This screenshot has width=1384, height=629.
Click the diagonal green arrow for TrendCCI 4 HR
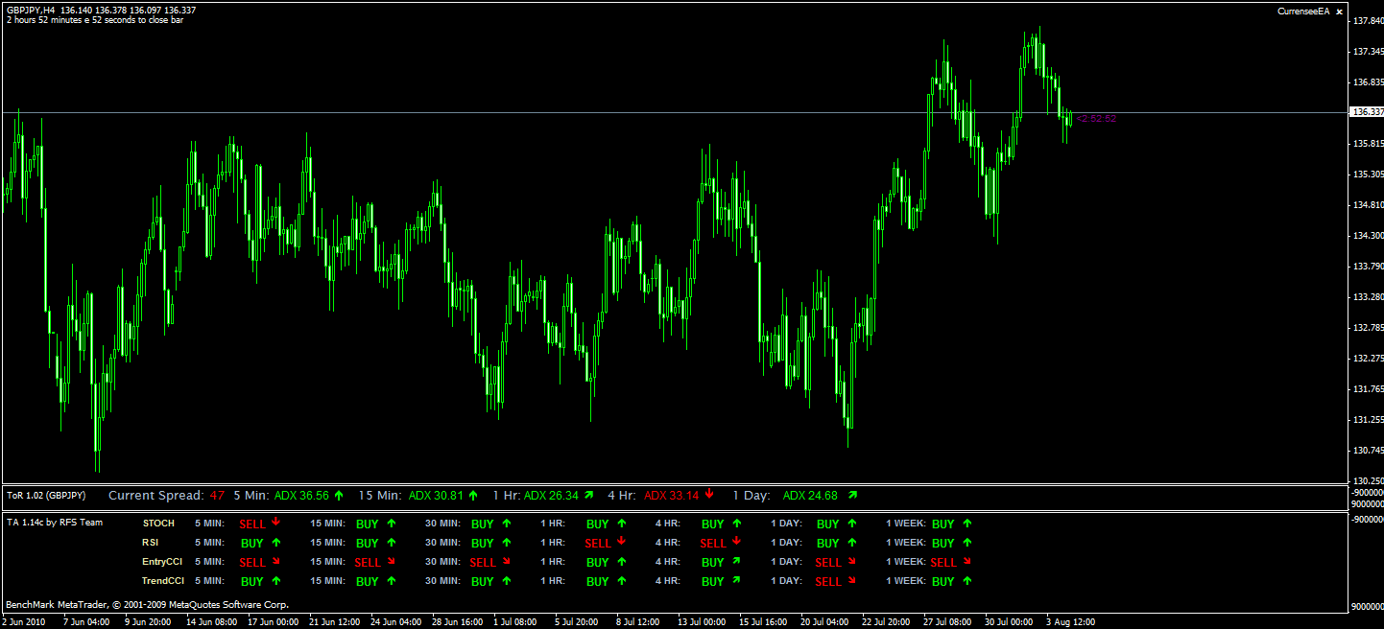736,580
